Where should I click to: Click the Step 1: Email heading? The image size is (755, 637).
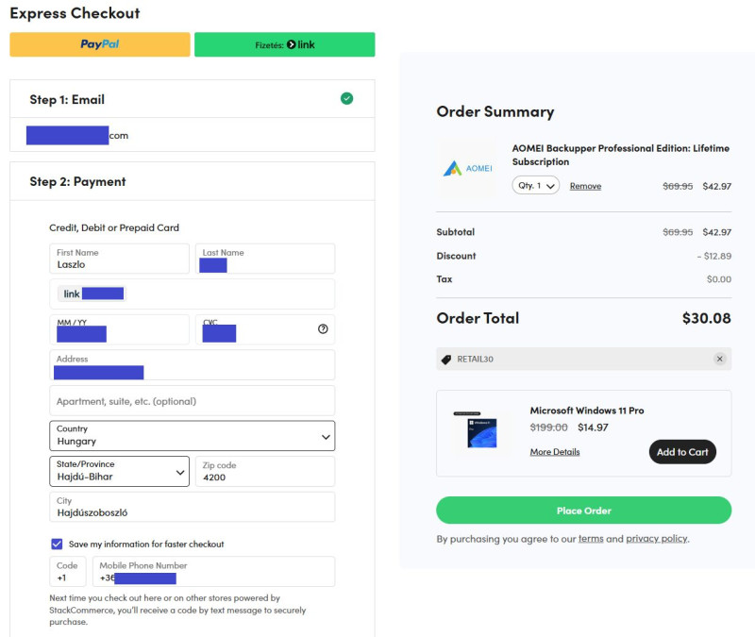tap(67, 100)
